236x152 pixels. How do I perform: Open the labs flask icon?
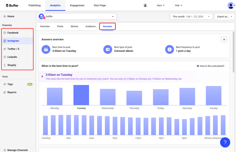click(x=145, y=5)
